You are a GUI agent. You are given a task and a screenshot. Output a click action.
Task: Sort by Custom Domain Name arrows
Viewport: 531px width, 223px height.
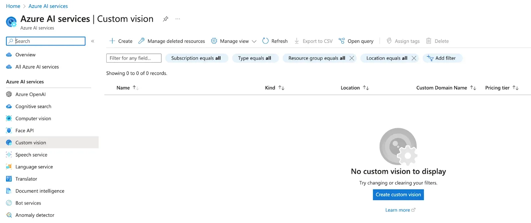[473, 88]
